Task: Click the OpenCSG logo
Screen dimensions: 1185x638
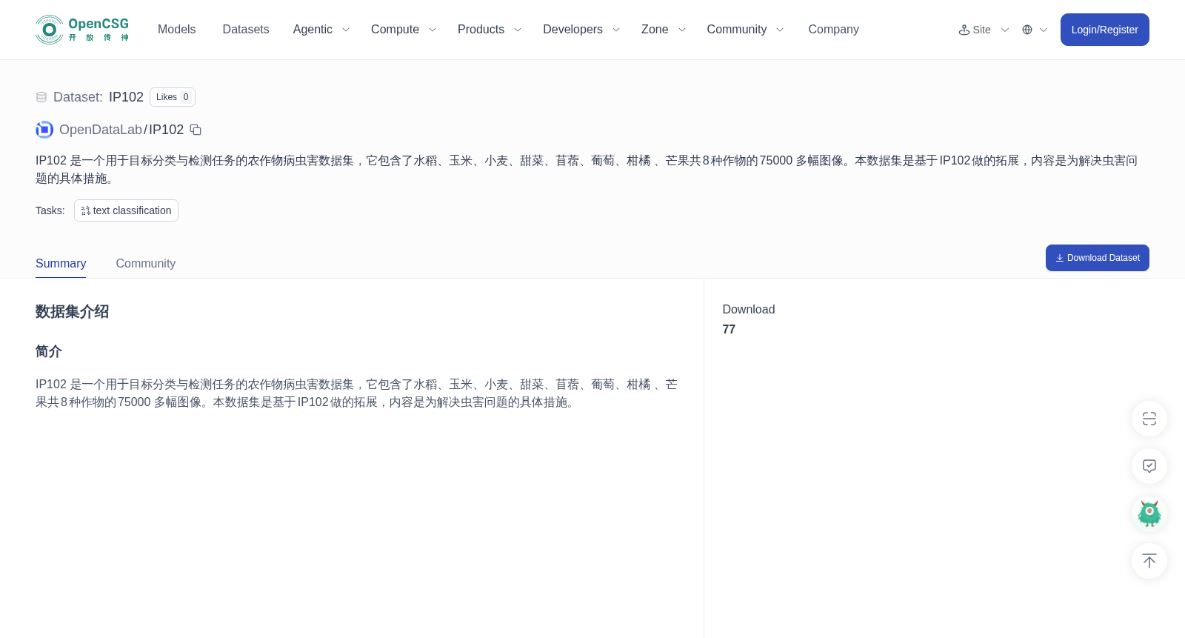Action: click(82, 30)
